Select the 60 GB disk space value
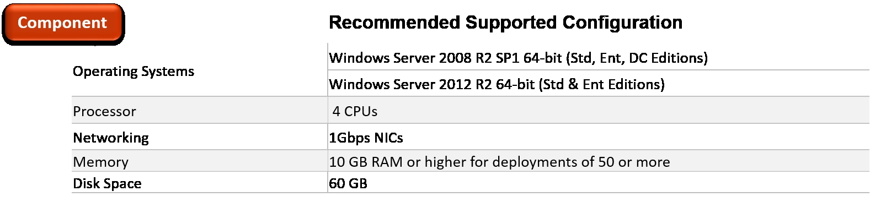The height and width of the screenshot is (202, 870). point(348,183)
